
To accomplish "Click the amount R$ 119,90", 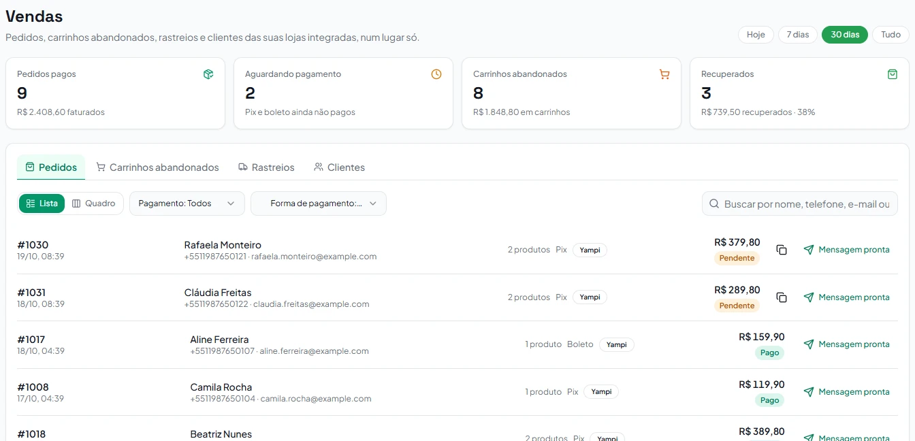I will pos(762,385).
